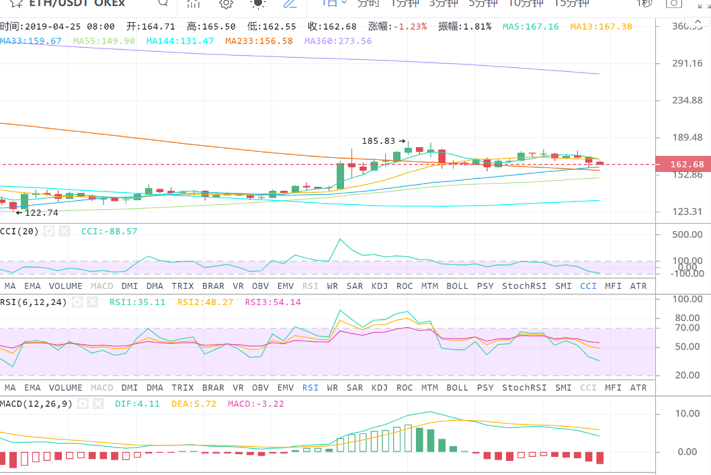Select VOLUME in the row below the RSI panel
The width and height of the screenshot is (711, 475).
point(66,388)
